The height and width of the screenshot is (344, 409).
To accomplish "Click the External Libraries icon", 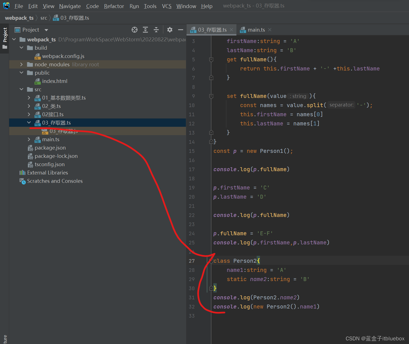I will 22,173.
